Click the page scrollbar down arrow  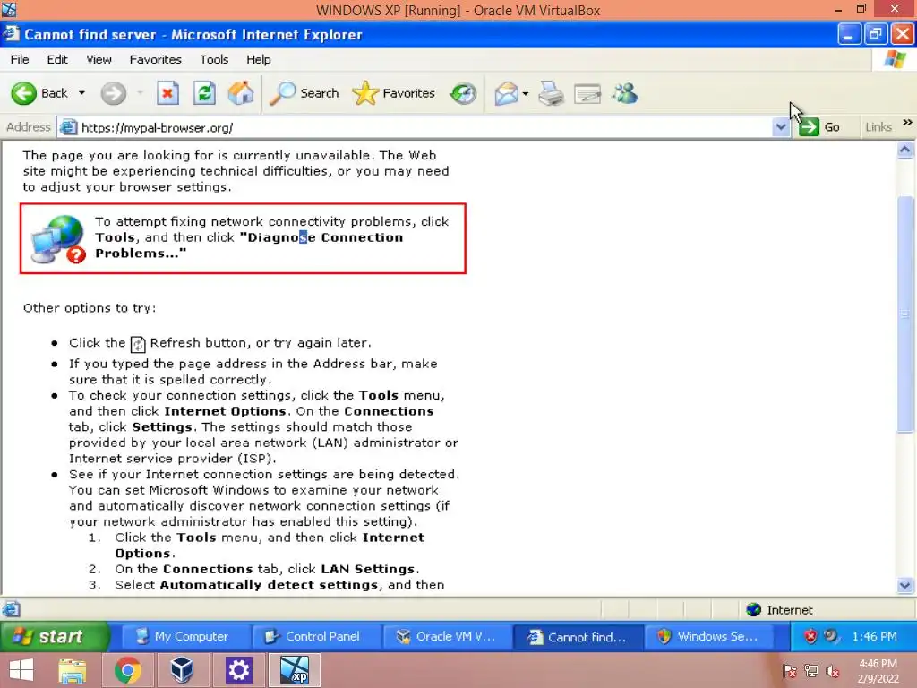pyautogui.click(x=904, y=585)
